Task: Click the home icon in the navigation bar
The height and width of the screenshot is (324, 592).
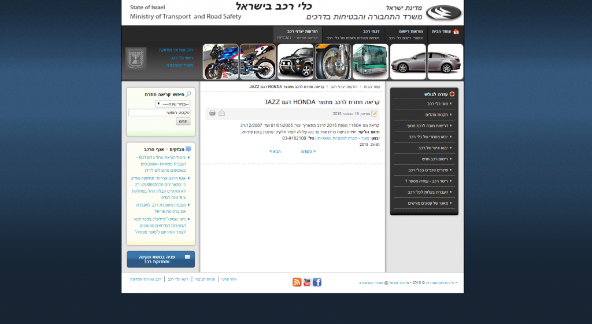Action: pos(456,31)
